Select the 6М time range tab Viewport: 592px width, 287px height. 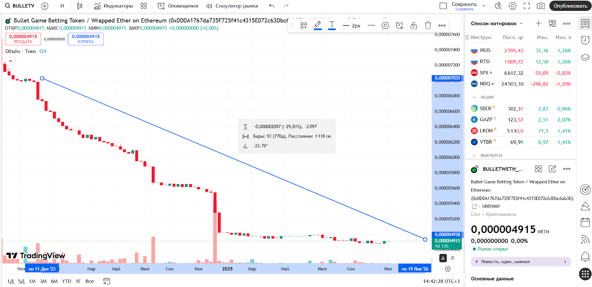(x=54, y=281)
